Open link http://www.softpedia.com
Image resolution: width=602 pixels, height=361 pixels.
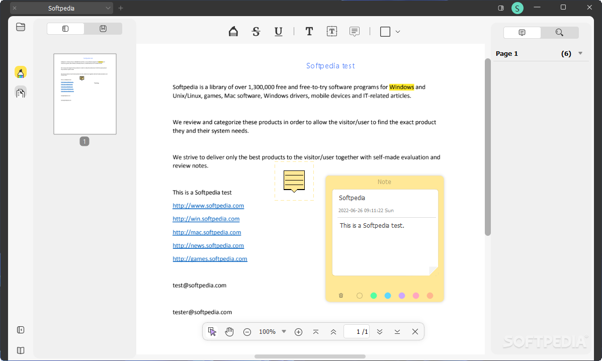208,206
